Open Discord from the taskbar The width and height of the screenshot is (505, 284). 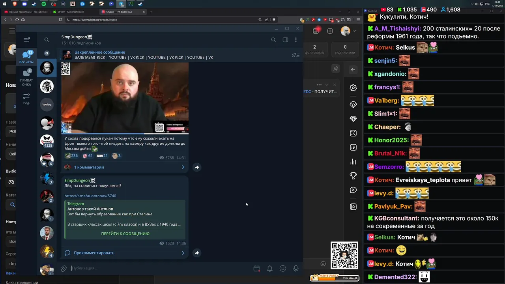pos(24,4)
